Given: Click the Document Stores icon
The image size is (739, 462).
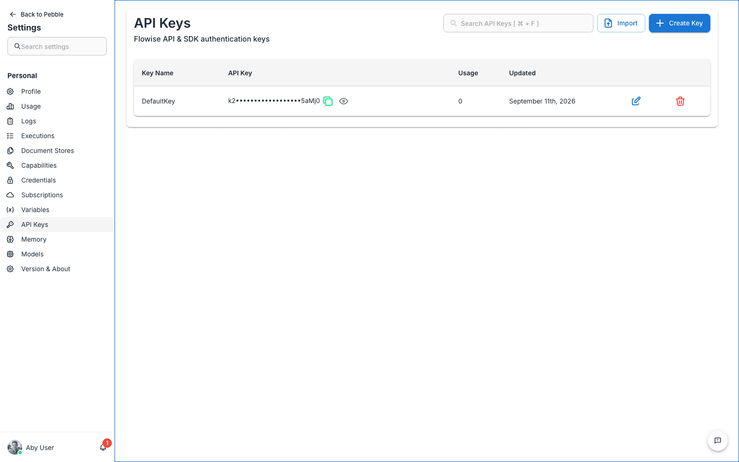Looking at the screenshot, I should click(10, 151).
